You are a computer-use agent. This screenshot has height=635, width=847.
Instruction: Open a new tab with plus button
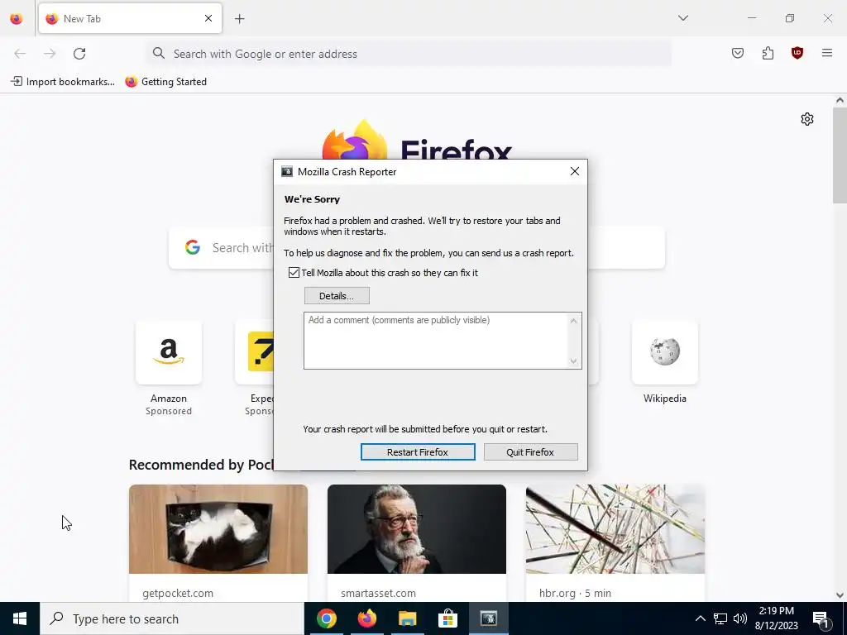point(239,19)
